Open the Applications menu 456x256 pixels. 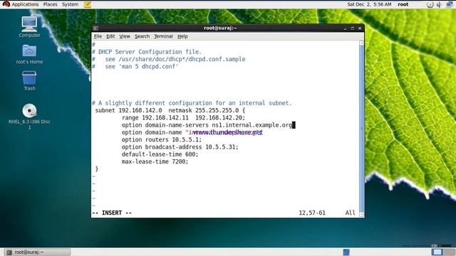[x=25, y=4]
